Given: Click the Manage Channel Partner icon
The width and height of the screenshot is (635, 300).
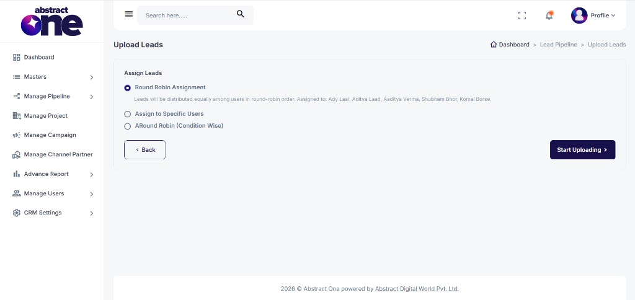Looking at the screenshot, I should click(x=17, y=154).
